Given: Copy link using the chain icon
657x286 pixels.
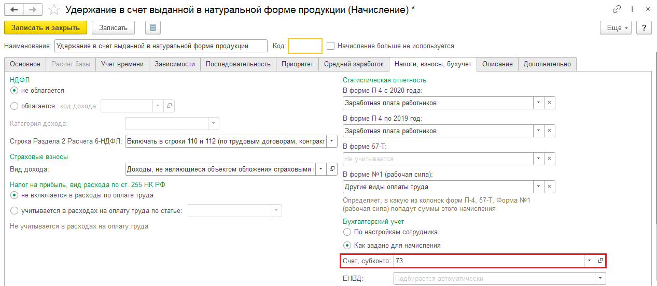Looking at the screenshot, I should click(x=617, y=9).
